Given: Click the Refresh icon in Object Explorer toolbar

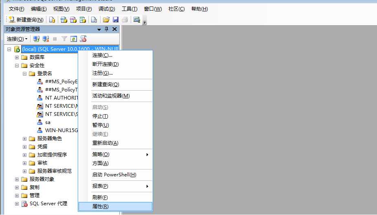Looking at the screenshot, I should (74, 39).
